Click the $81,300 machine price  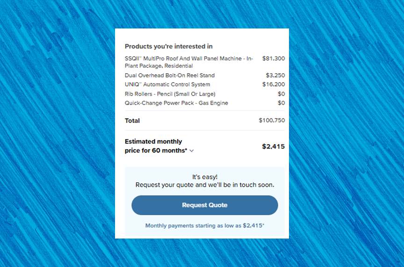273,58
